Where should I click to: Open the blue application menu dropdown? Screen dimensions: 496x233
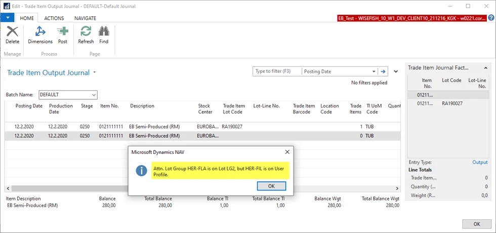7,18
